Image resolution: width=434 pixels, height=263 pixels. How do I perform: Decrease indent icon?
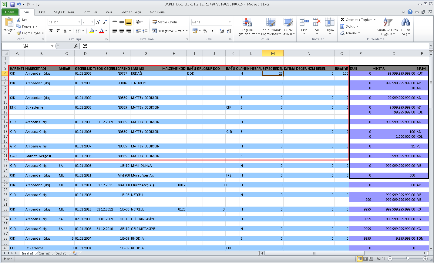tap(139, 31)
